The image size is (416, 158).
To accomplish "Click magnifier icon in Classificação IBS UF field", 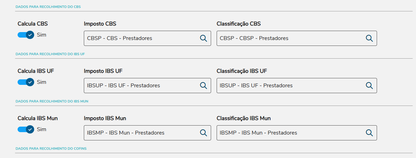I will click(x=369, y=86).
